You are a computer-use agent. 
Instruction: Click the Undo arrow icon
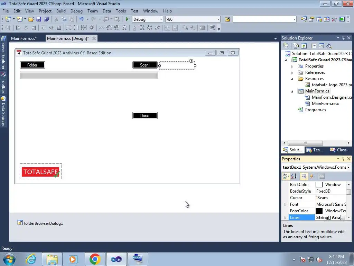[82, 19]
